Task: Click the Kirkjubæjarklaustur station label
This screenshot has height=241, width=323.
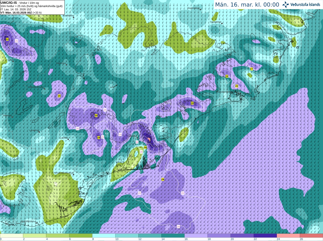Action: (63, 173)
